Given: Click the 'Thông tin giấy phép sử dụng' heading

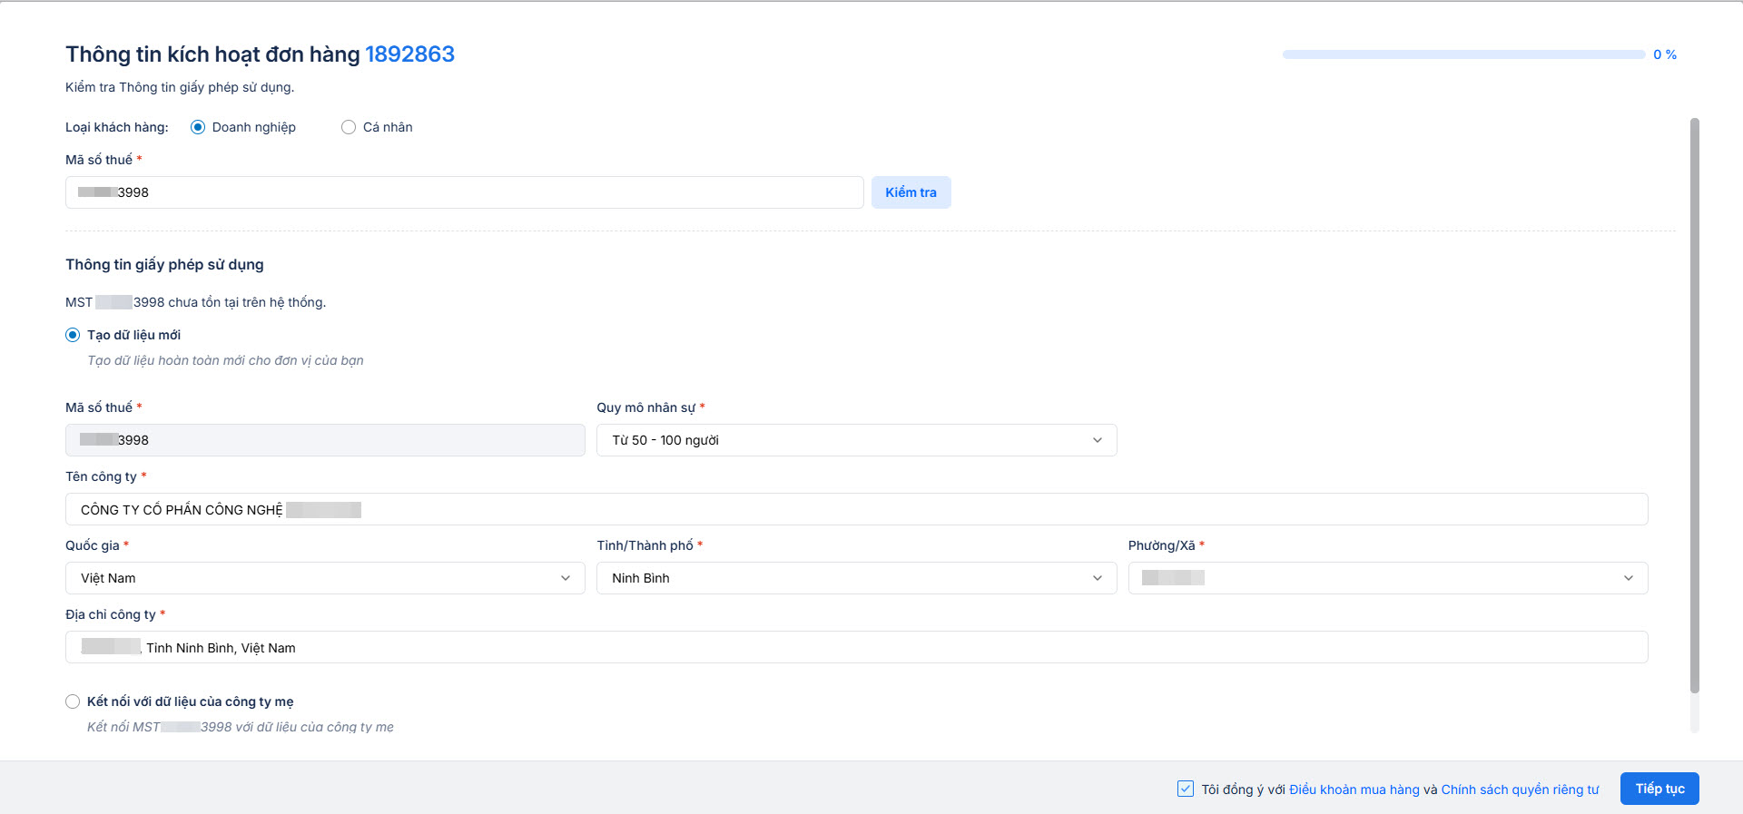Looking at the screenshot, I should coord(164,264).
